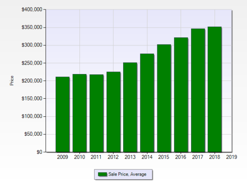Select the 2015 bar in the chart
247x185 pixels.
tap(164, 98)
